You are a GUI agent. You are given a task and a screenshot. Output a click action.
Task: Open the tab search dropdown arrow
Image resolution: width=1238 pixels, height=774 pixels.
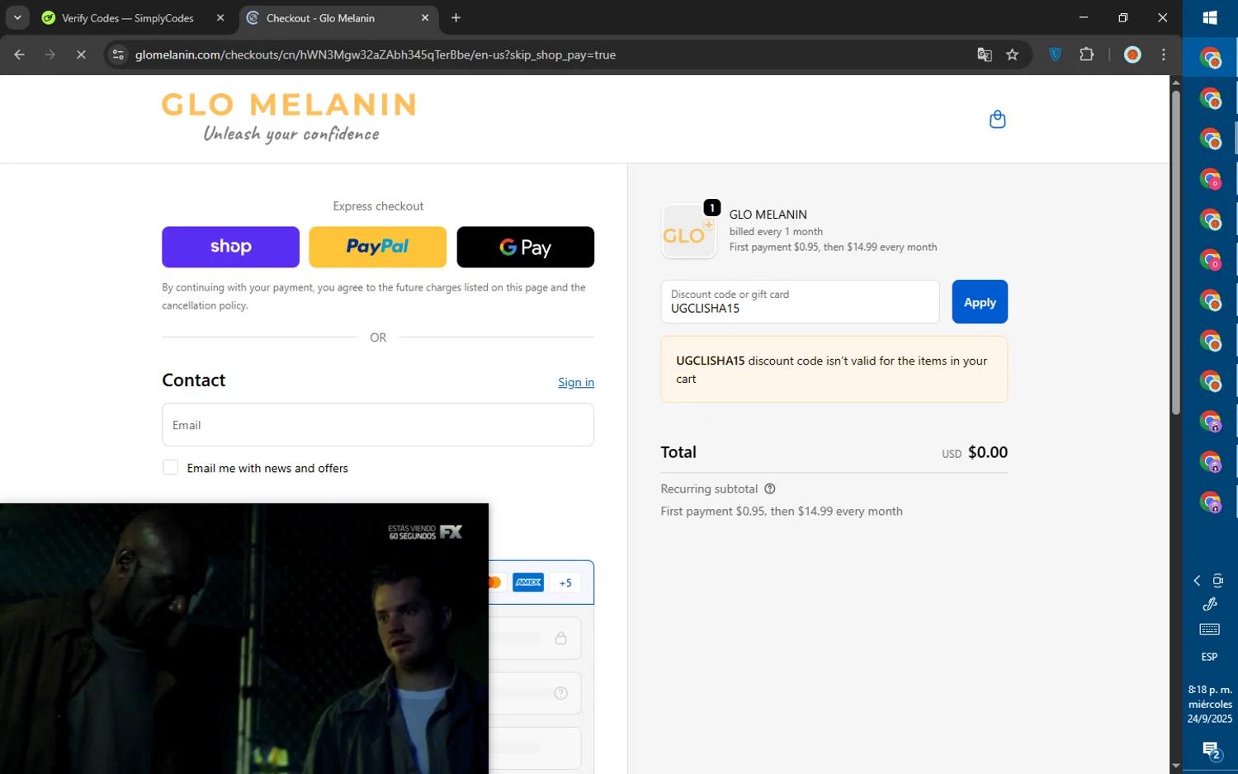click(x=17, y=18)
